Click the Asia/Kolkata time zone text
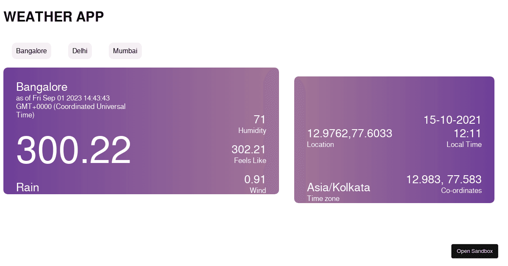 coord(339,187)
